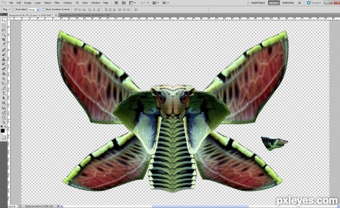Select the Dodge tool
This screenshot has height=208, width=340.
(4, 83)
